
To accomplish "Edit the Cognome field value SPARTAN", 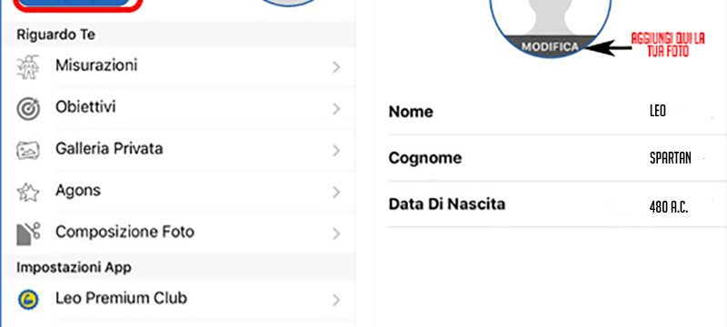I will pyautogui.click(x=671, y=158).
